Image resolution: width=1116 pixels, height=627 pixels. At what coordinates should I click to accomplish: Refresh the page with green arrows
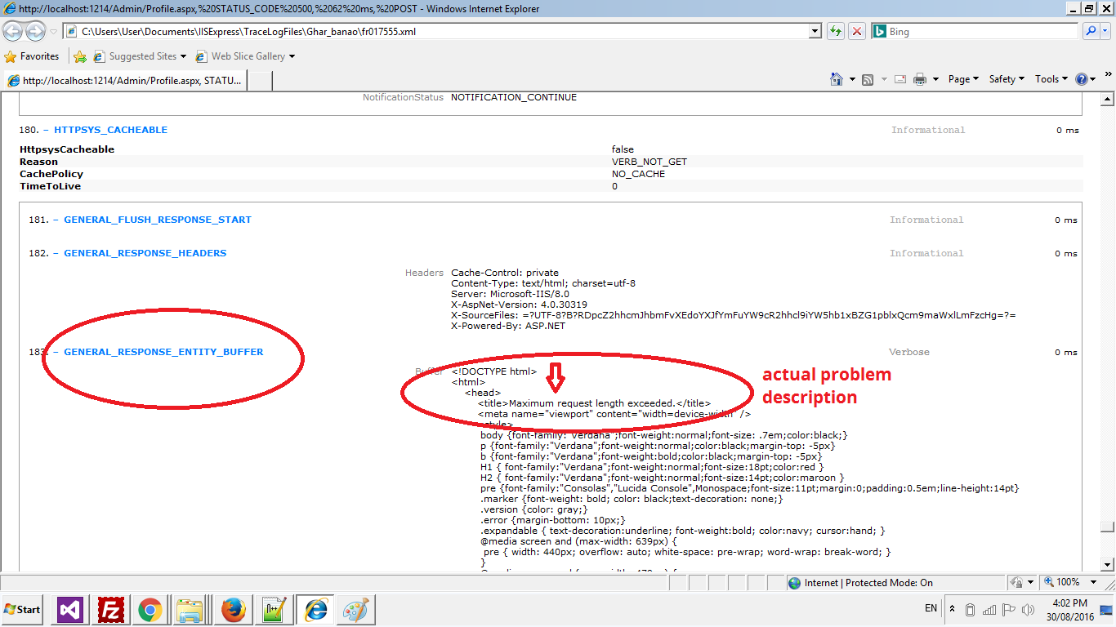point(835,31)
